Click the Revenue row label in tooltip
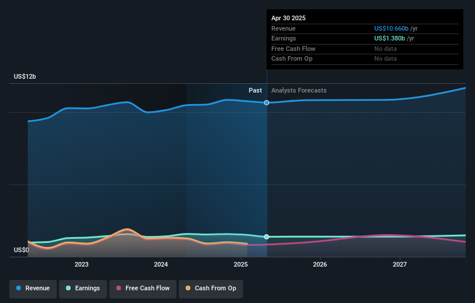The width and height of the screenshot is (475, 303). pyautogui.click(x=283, y=28)
